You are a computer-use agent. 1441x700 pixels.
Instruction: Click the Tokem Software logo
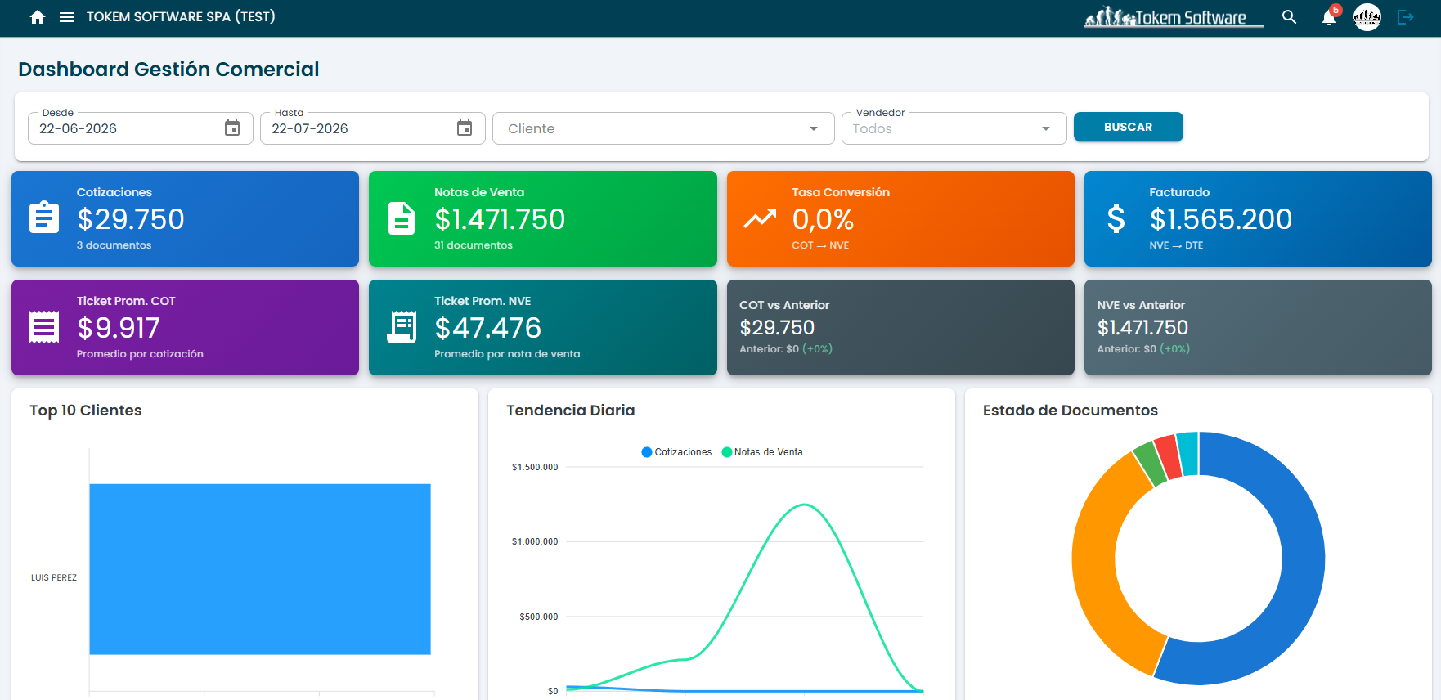click(1173, 17)
